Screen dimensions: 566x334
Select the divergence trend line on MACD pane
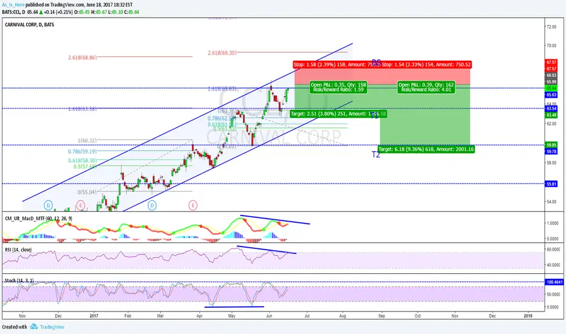(x=275, y=220)
